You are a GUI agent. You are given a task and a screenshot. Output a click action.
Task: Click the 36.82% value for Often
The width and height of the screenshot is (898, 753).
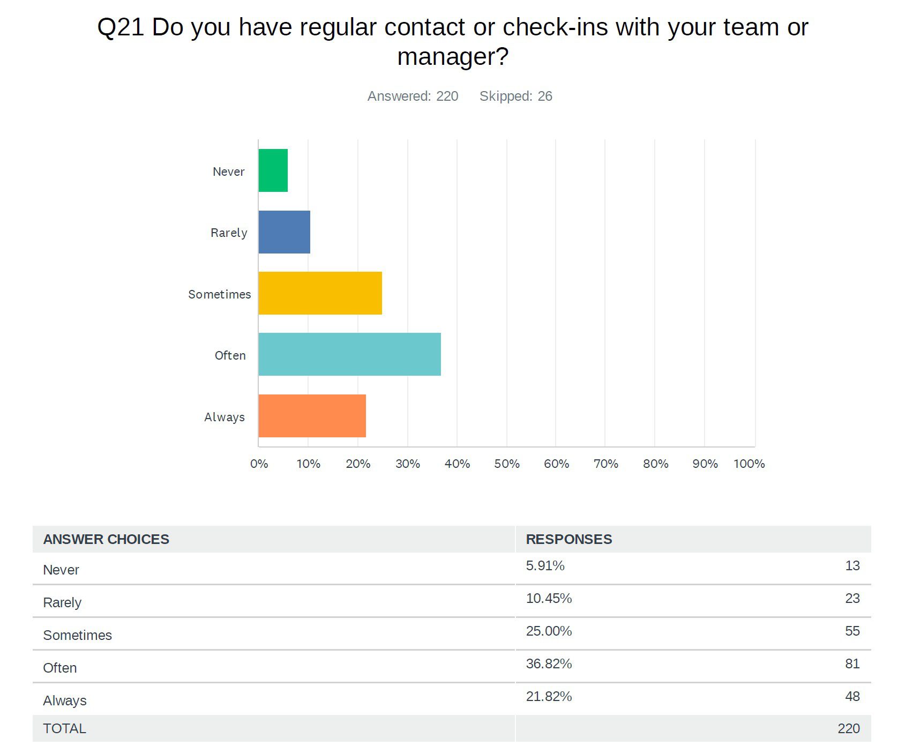tap(549, 663)
